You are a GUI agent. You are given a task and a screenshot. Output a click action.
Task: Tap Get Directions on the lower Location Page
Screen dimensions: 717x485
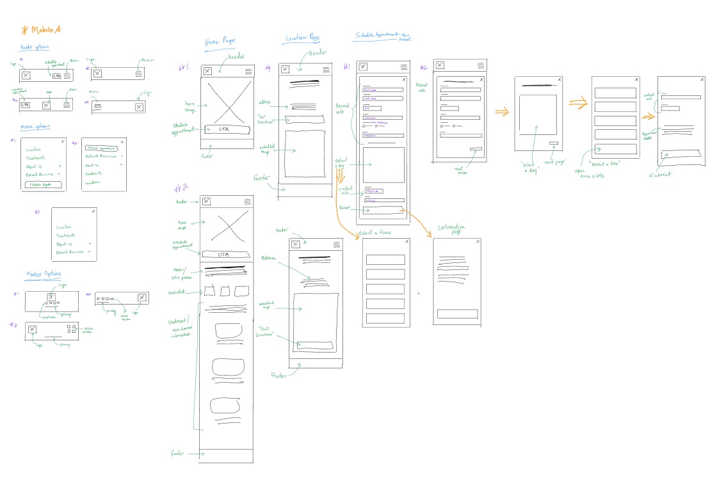316,345
